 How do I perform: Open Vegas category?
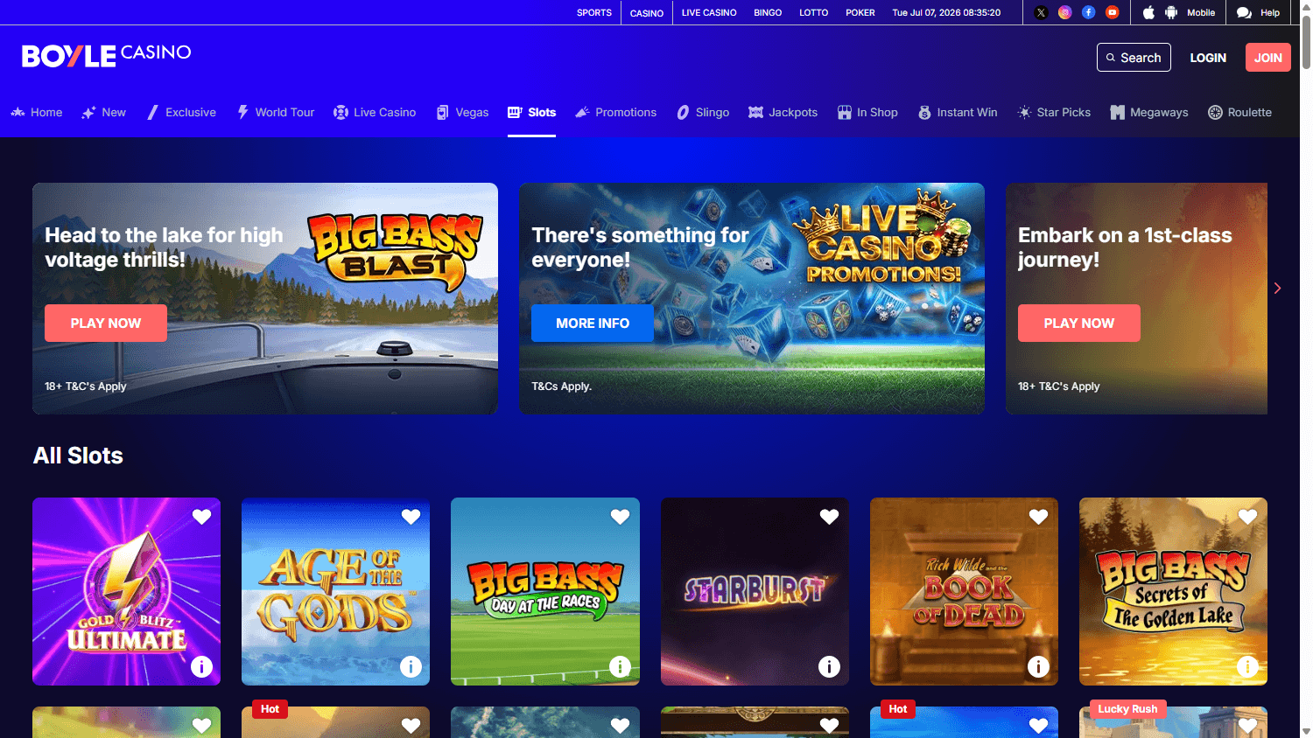point(462,112)
